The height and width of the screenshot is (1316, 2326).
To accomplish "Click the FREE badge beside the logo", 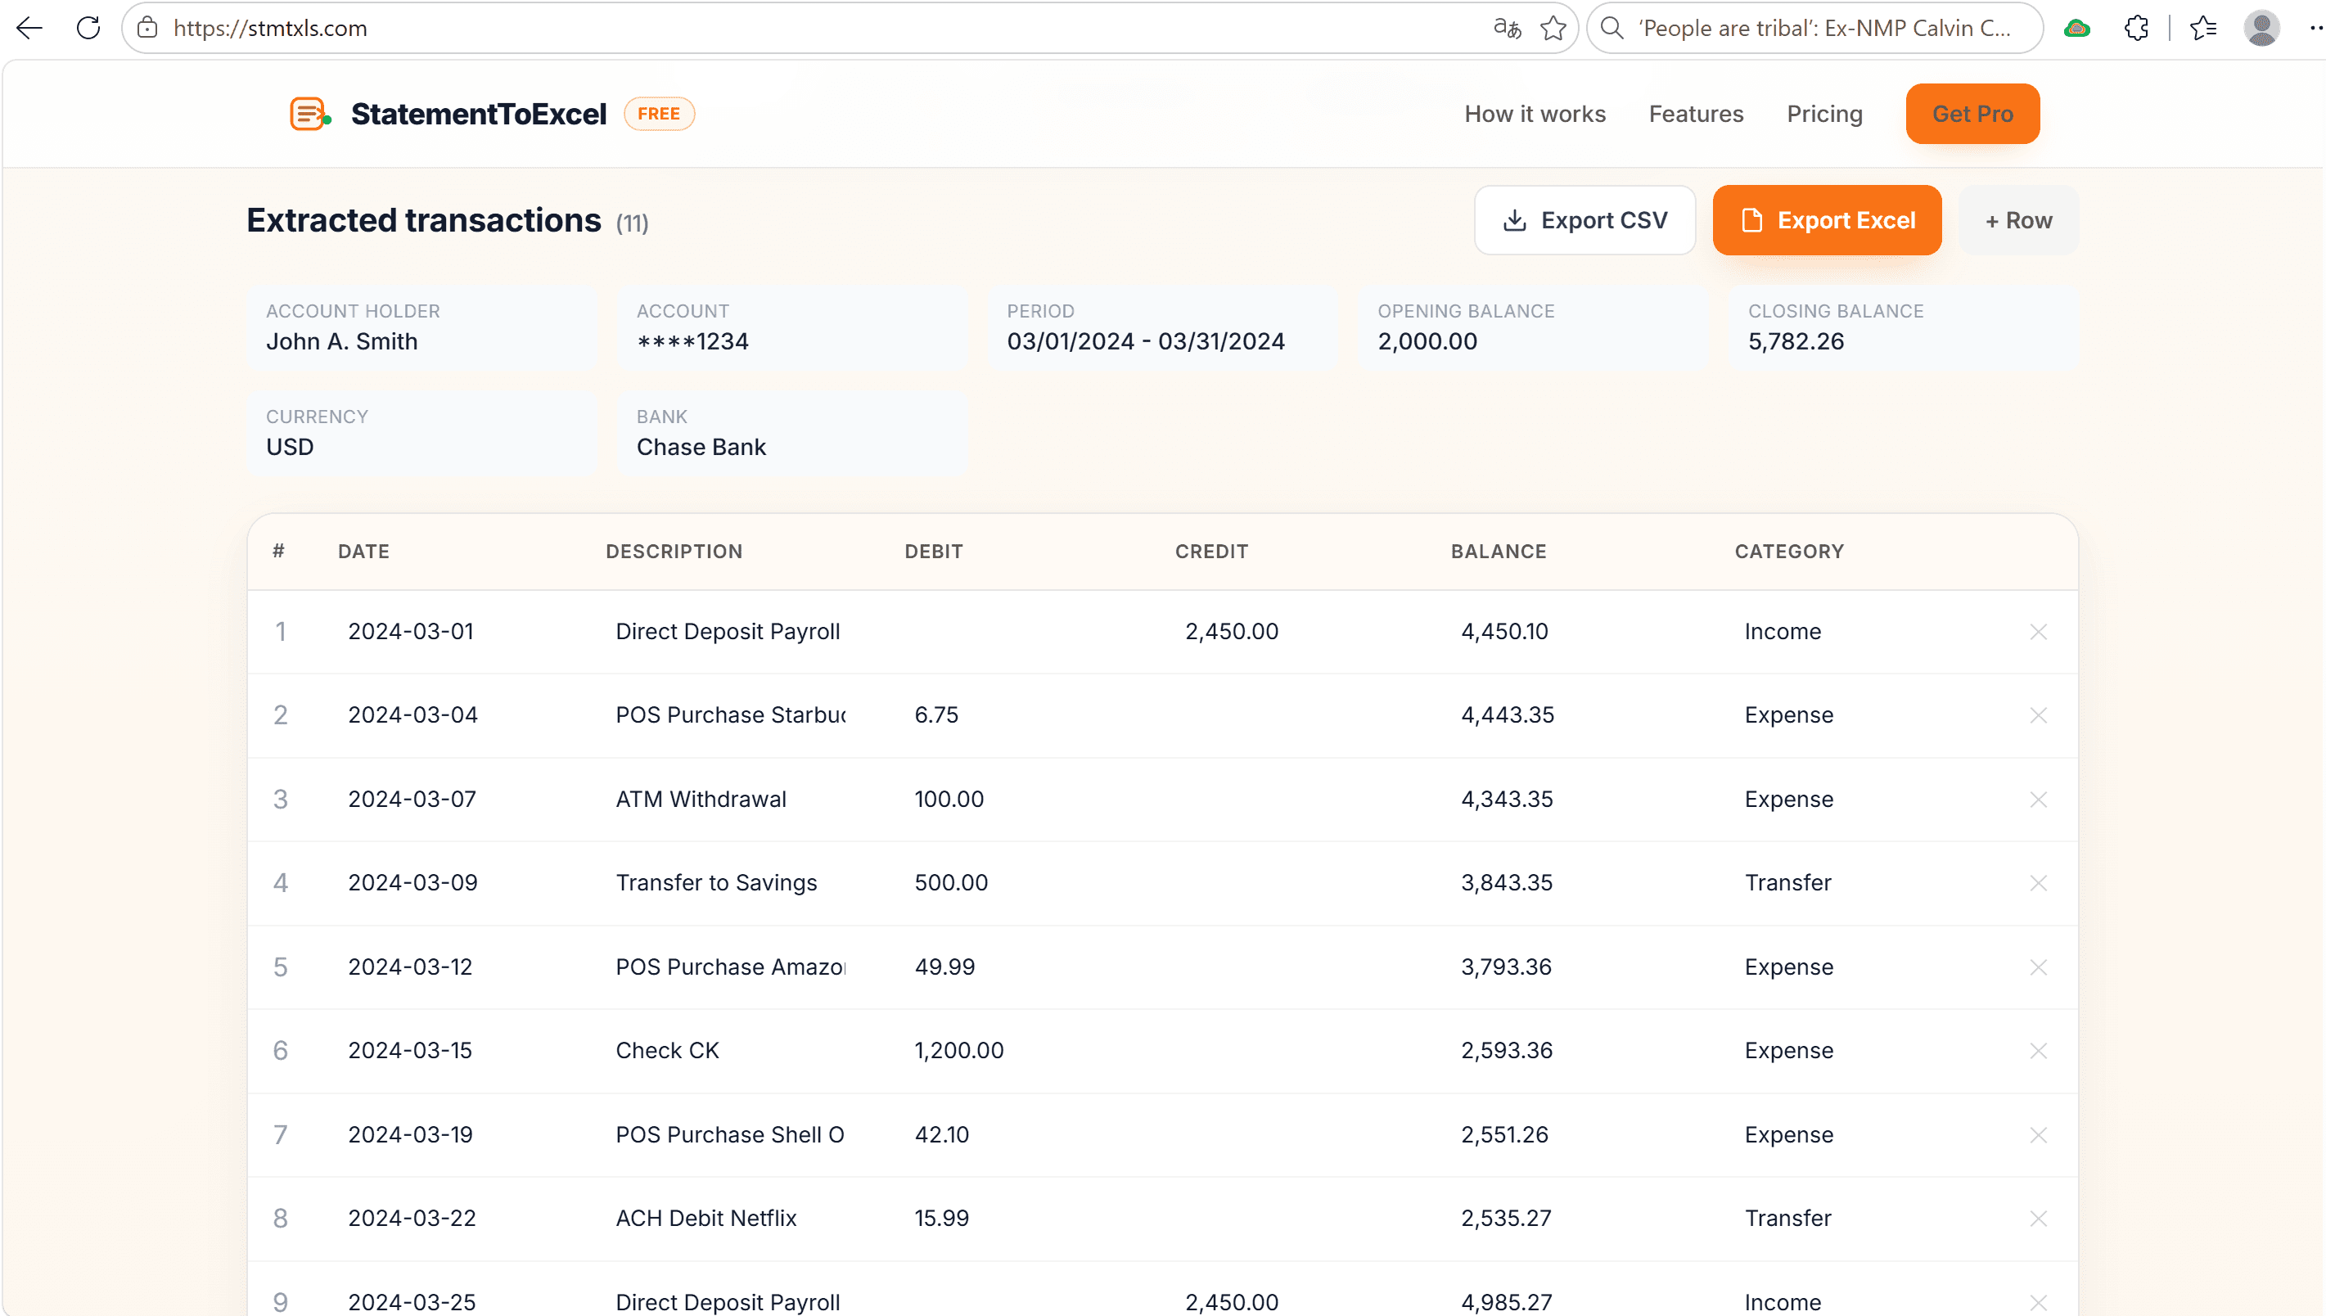I will point(659,114).
